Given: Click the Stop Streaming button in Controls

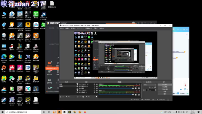Looking at the screenshot, I should [165, 85].
